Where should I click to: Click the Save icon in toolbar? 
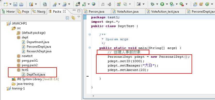[x=15, y=4]
